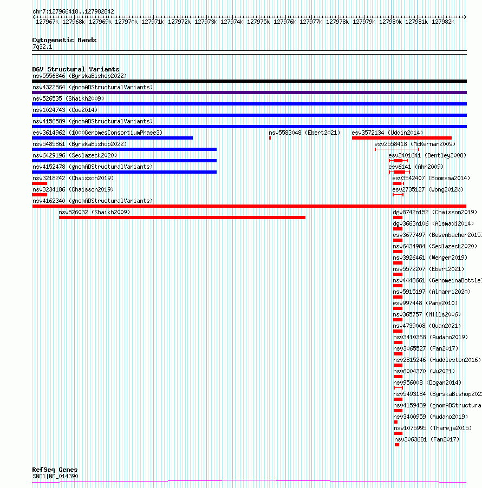Screen dimensions: 482x488
Task: Select nsv4152478 (gnomADStructuralVariants) label
Action: pos(93,167)
